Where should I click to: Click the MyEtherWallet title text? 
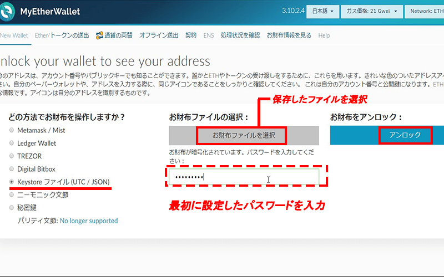pos(50,12)
